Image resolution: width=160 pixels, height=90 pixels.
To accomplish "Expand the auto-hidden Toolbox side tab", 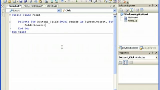I will click(2, 11).
